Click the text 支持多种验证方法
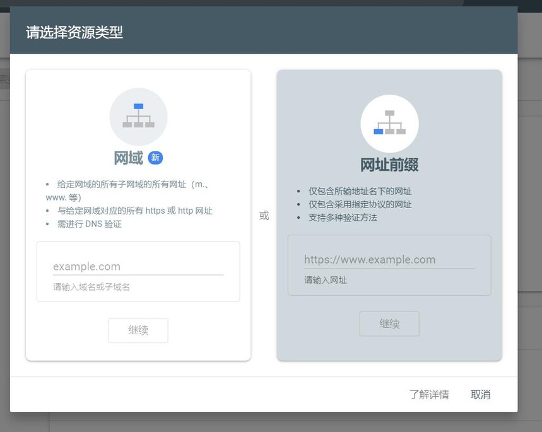This screenshot has height=432, width=542. (343, 218)
